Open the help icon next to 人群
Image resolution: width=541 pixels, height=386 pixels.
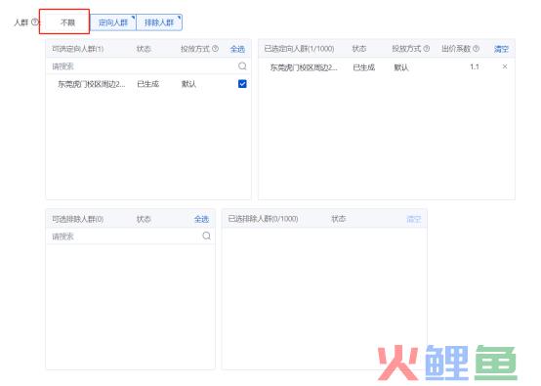[x=35, y=22]
